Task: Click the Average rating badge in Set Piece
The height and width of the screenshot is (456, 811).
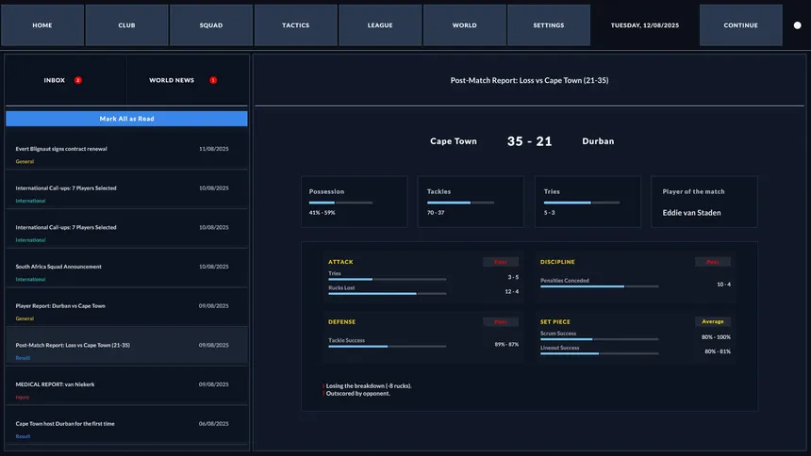Action: pos(713,321)
